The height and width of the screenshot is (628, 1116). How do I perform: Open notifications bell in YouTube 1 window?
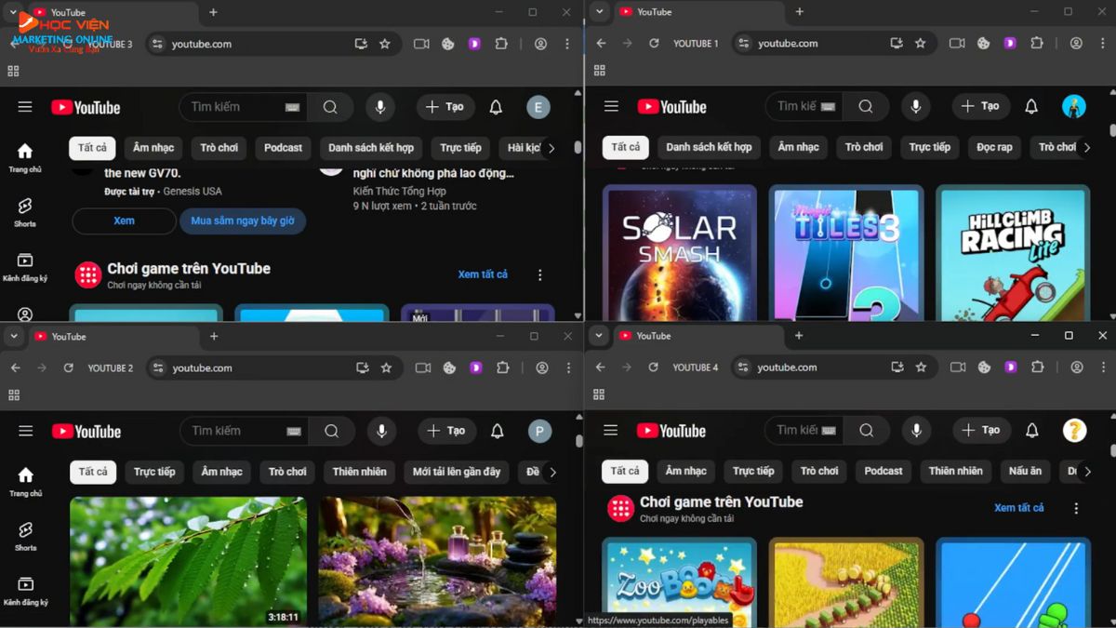tap(1031, 106)
